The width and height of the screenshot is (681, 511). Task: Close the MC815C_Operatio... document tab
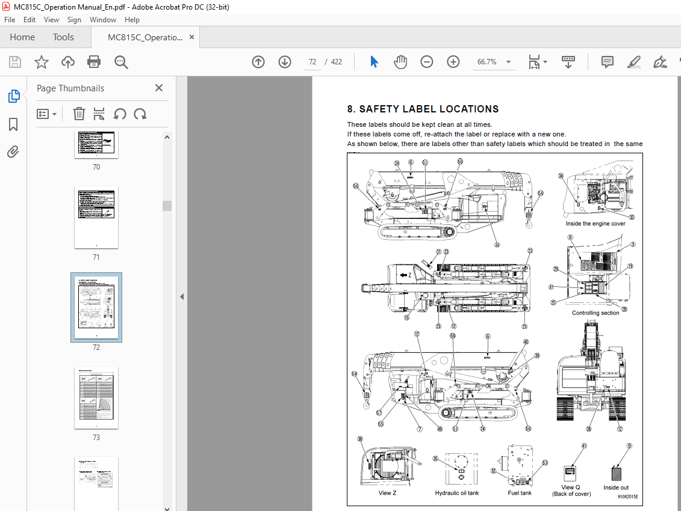coord(191,37)
